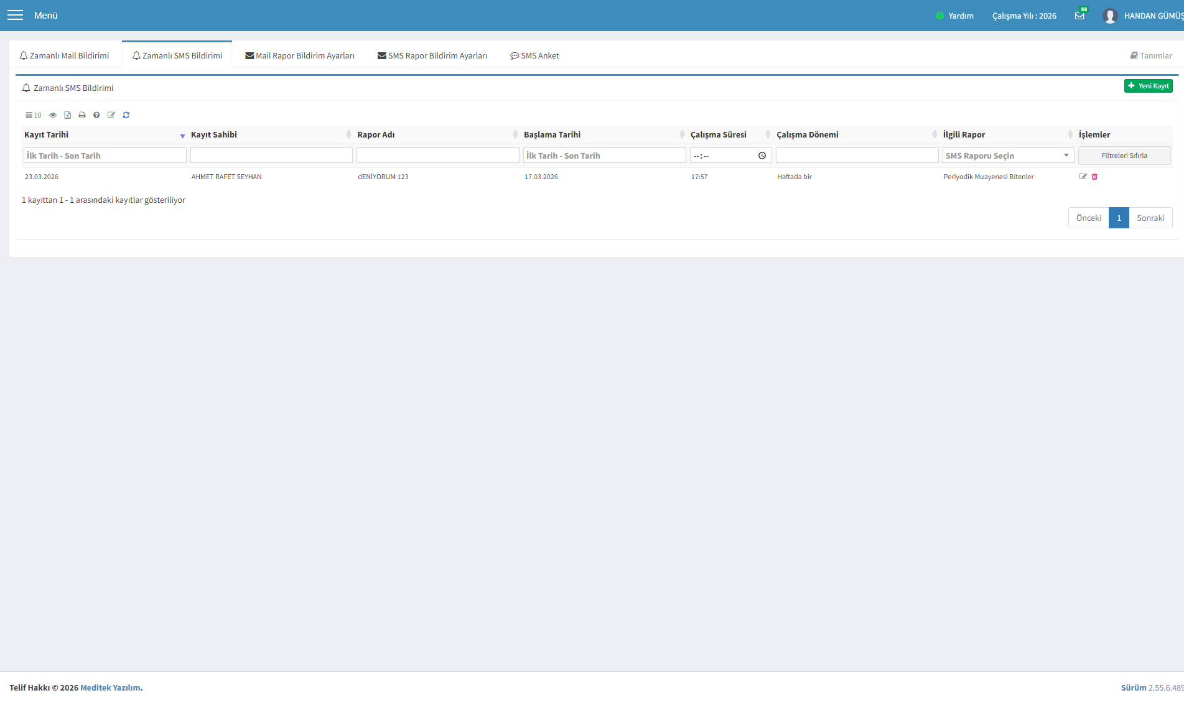
Task: Switch to Zamanlı Mail Bildirimi tab
Action: pyautogui.click(x=65, y=55)
